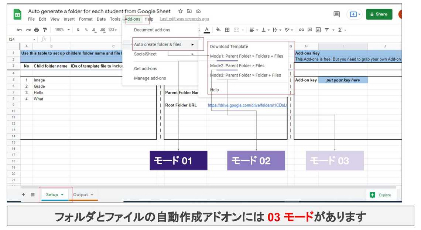Screen dimensions: 421x230
Task: Expand the horizontal align dropdown
Action: [253, 30]
